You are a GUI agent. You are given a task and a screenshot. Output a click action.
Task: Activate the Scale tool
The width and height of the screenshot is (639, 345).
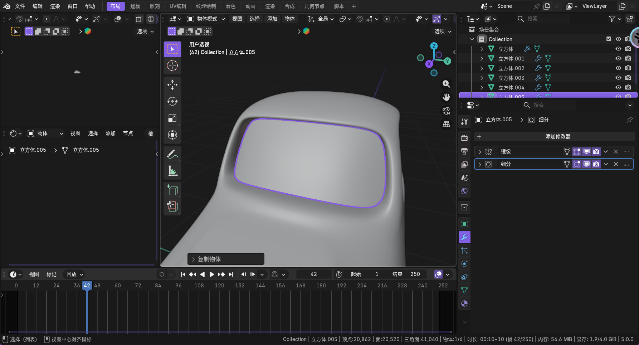[172, 118]
